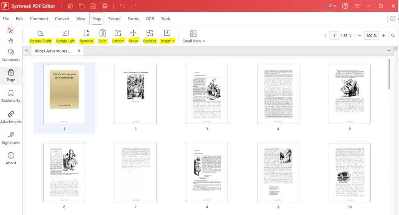Select the hand pan tool
Image resolution: width=399 pixels, height=215 pixels.
(x=11, y=41)
